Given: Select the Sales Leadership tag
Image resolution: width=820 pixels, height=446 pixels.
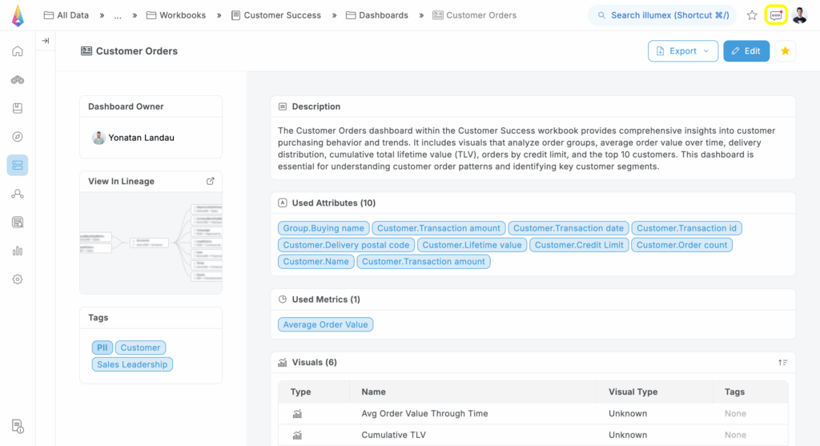Looking at the screenshot, I should tap(132, 364).
